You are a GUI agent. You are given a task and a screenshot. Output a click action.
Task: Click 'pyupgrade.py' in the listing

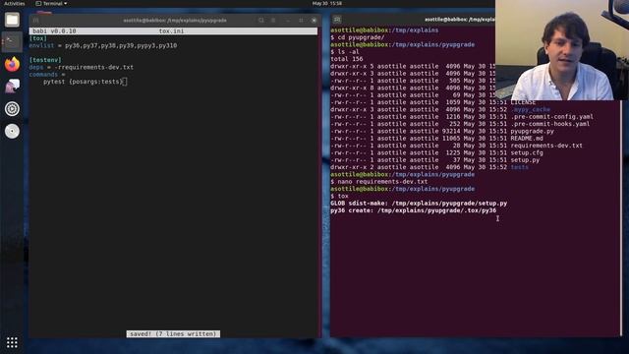[x=533, y=131]
